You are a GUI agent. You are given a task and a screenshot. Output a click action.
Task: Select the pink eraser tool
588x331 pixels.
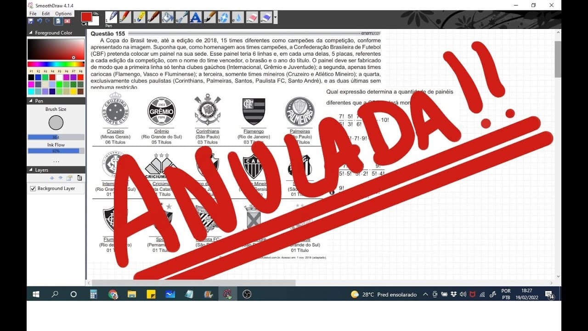pyautogui.click(x=252, y=18)
